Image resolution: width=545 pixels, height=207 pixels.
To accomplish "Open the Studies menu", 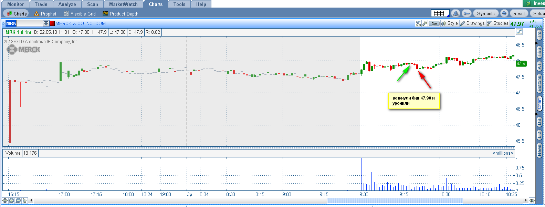I will (497, 23).
